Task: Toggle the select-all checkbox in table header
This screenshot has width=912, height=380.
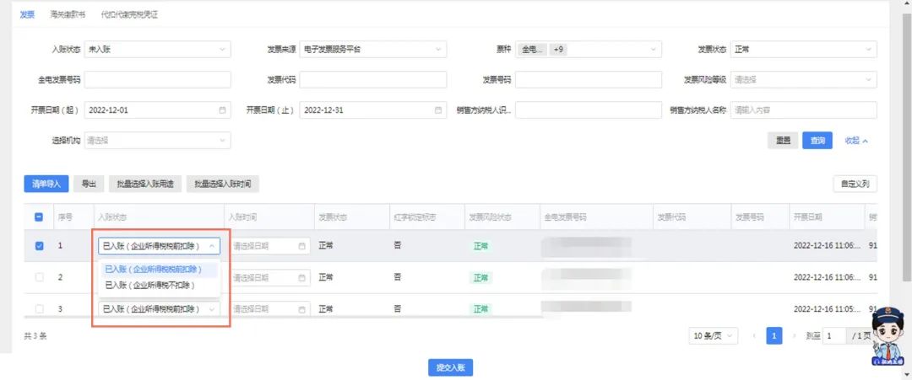Action: point(39,217)
